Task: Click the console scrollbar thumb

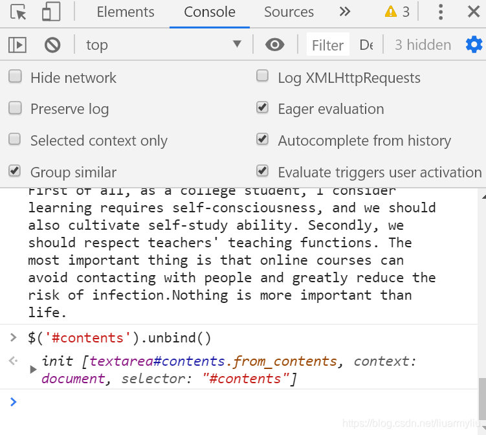Action: pos(482,399)
